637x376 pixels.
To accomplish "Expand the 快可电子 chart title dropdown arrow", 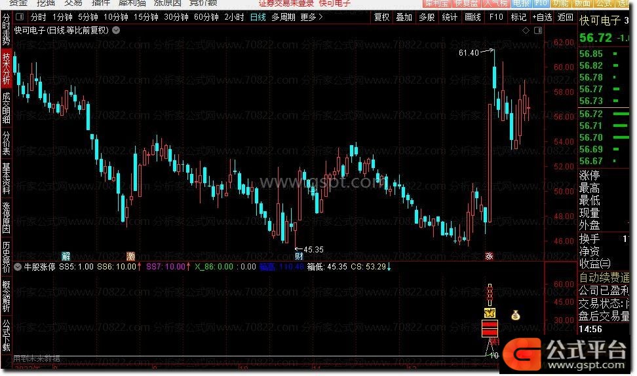I will (116, 30).
